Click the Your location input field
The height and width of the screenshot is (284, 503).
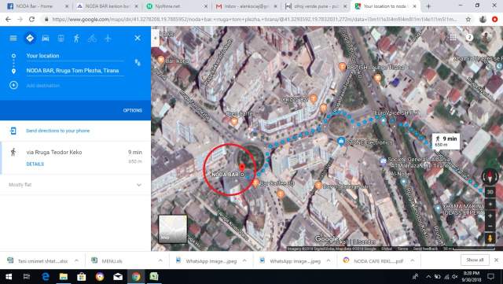[x=75, y=56]
